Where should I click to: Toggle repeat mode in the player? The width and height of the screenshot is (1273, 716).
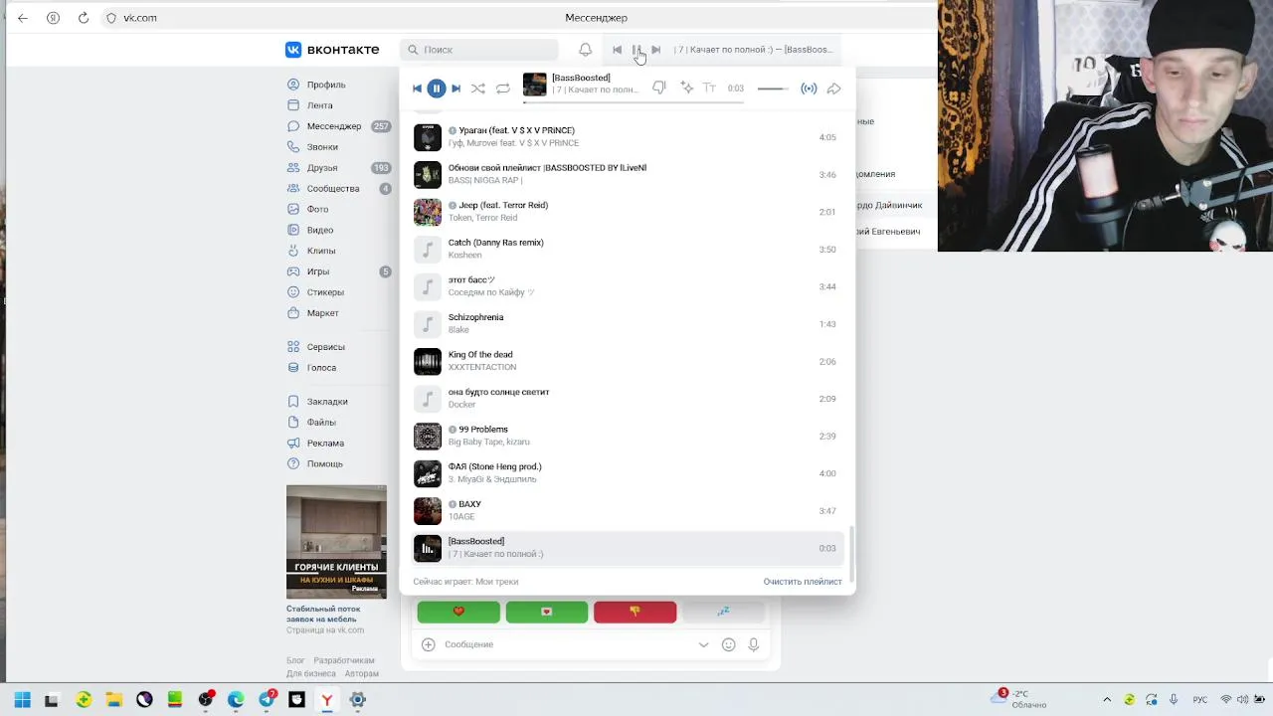tap(503, 89)
